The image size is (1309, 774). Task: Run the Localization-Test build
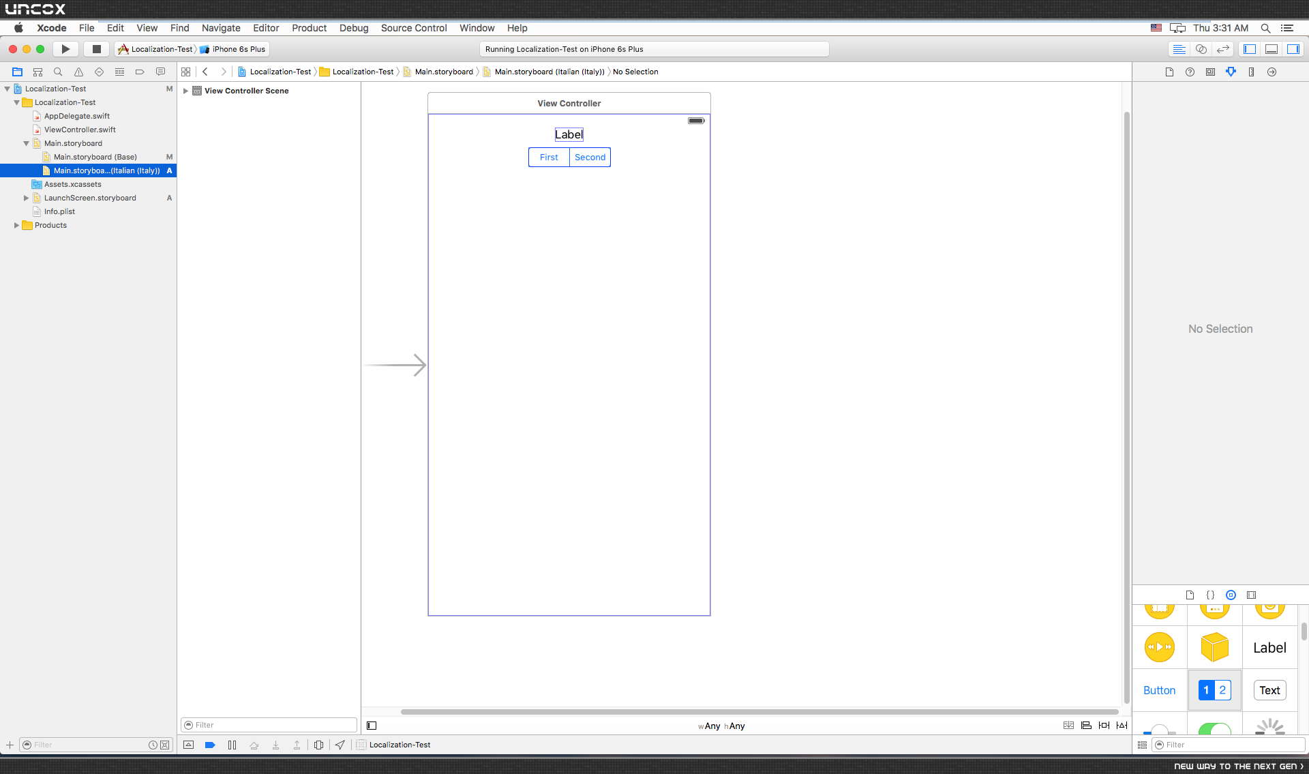point(65,49)
